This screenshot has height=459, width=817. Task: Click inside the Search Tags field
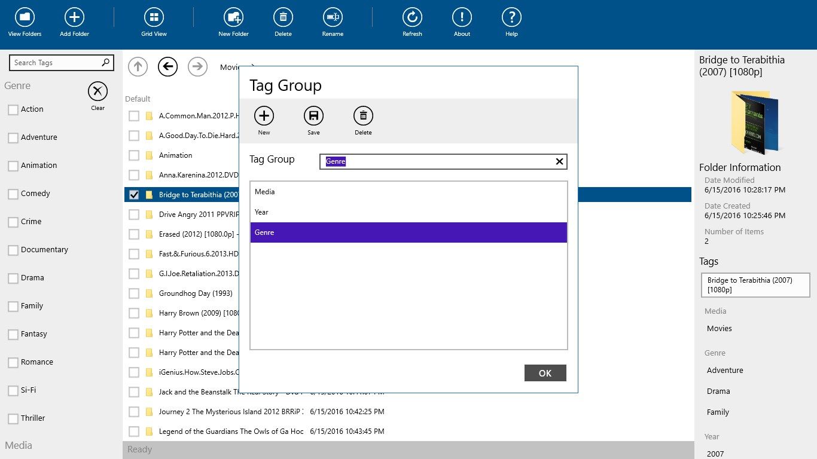(57, 62)
